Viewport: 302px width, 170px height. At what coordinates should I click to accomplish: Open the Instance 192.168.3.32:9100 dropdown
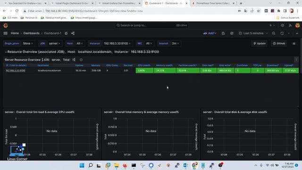click(x=117, y=43)
